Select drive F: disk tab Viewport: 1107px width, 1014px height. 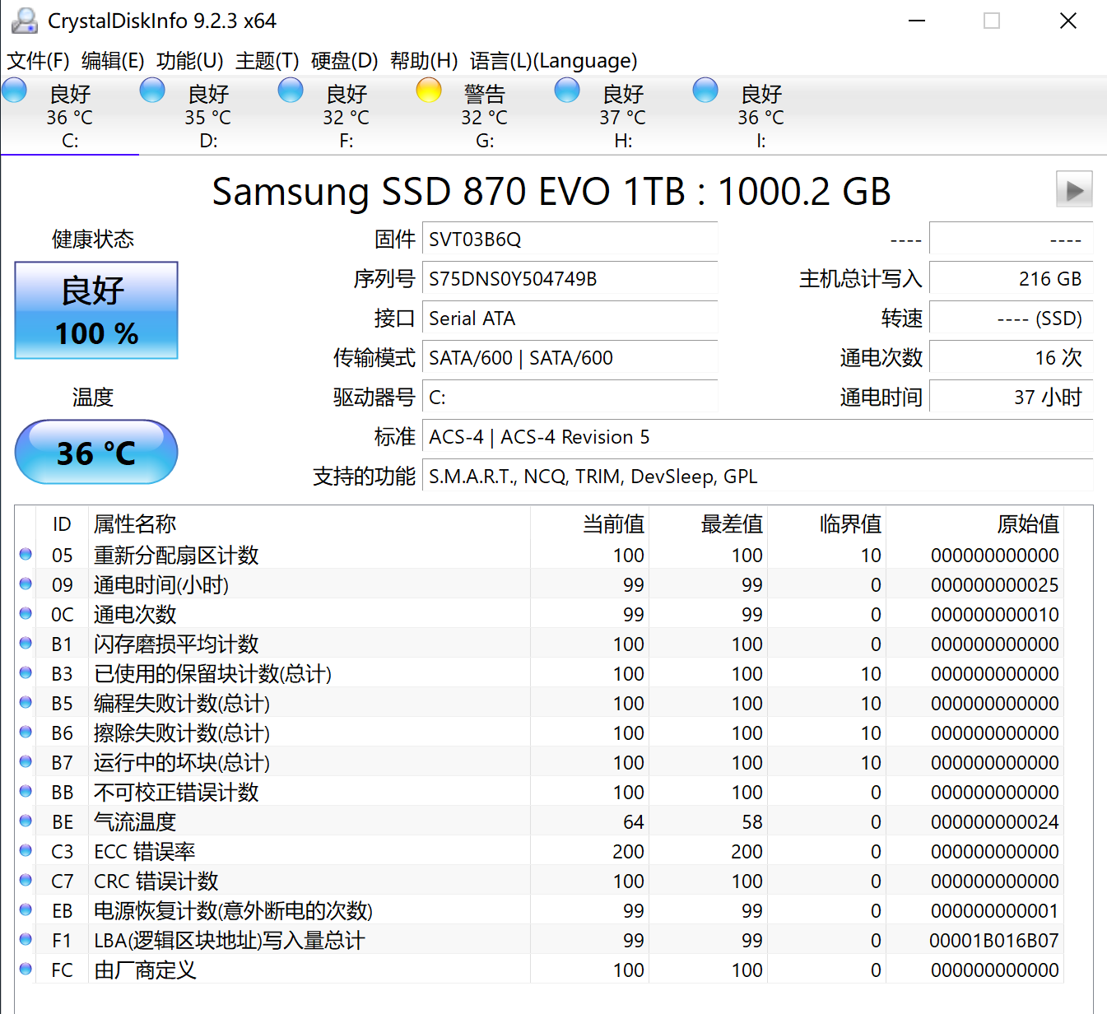347,116
